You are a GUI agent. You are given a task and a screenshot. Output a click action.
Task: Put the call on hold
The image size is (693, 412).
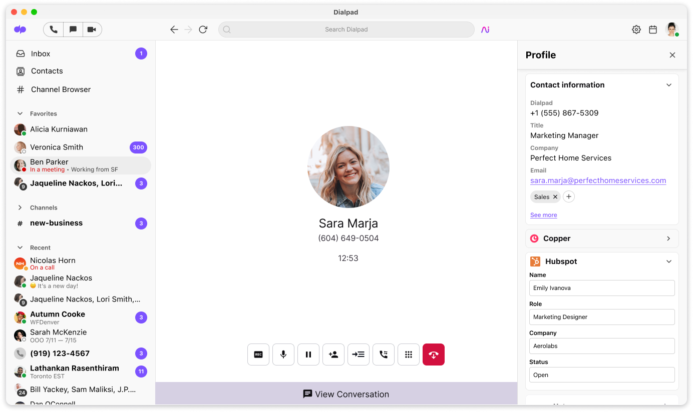point(308,354)
